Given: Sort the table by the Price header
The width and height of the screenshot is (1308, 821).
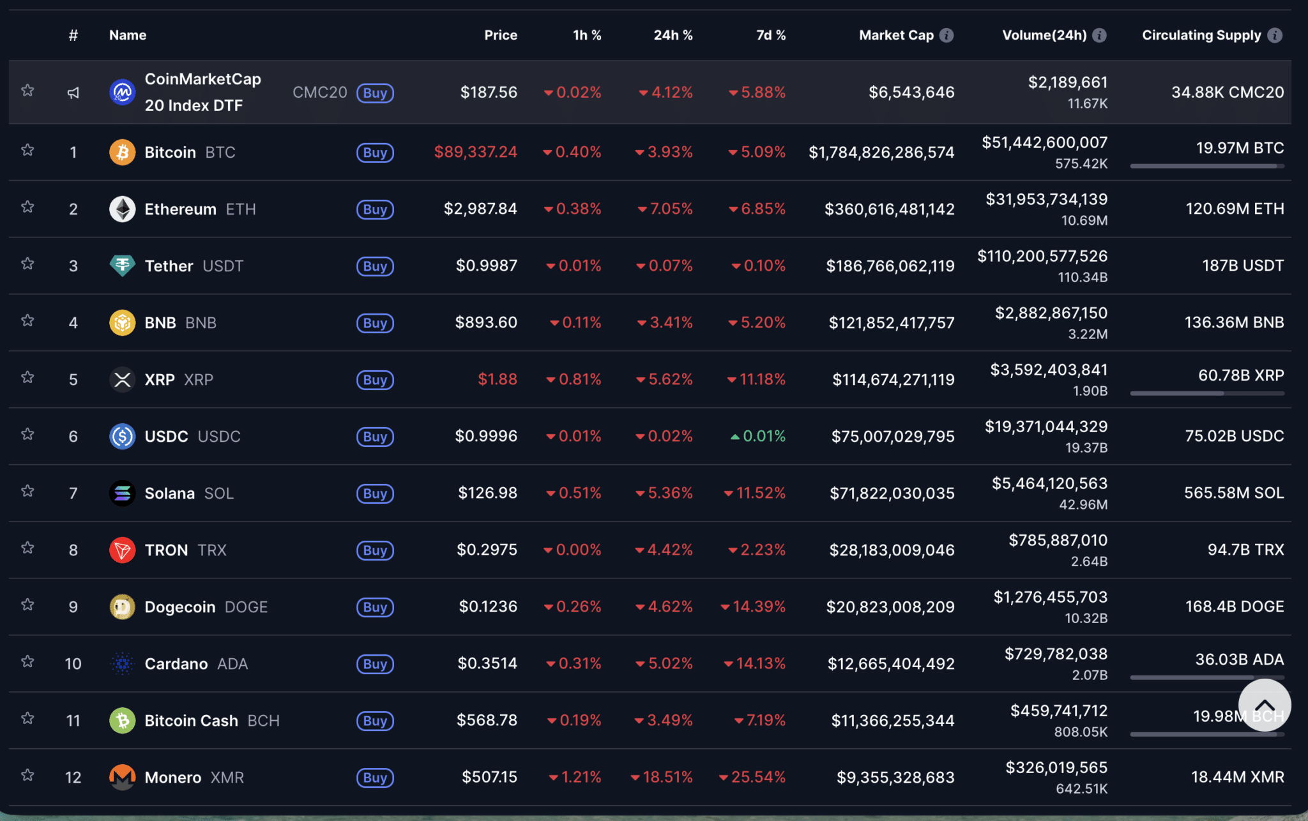Looking at the screenshot, I should 501,35.
